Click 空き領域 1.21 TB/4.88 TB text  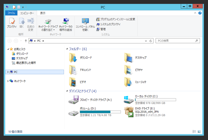click(x=96, y=115)
